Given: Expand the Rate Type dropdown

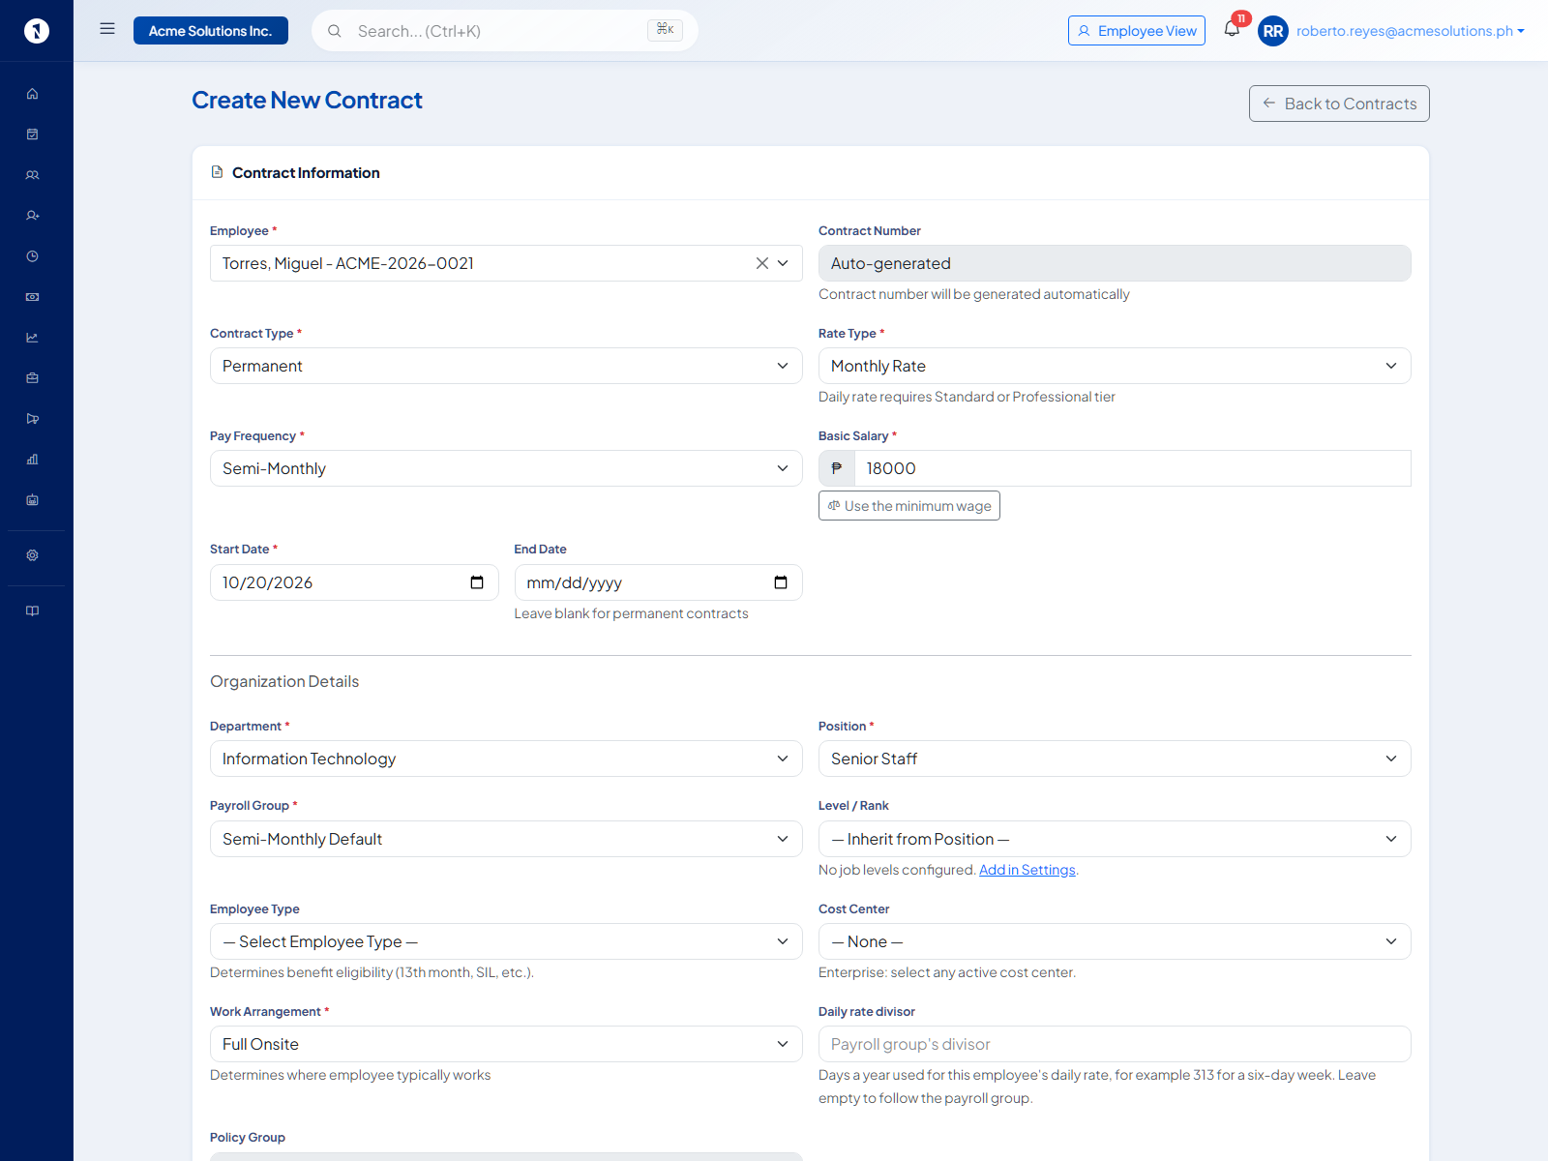Looking at the screenshot, I should point(1115,366).
